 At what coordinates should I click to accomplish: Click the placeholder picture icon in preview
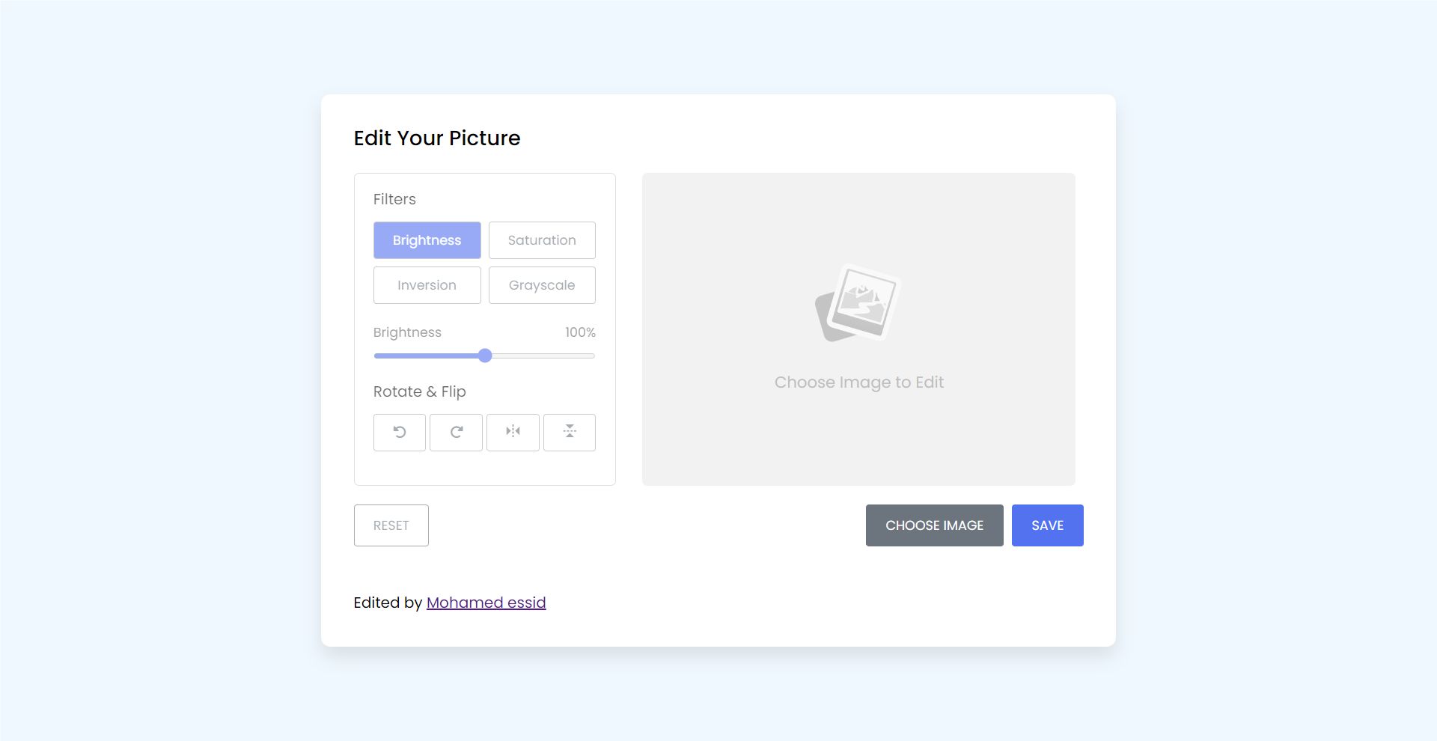pos(858,303)
